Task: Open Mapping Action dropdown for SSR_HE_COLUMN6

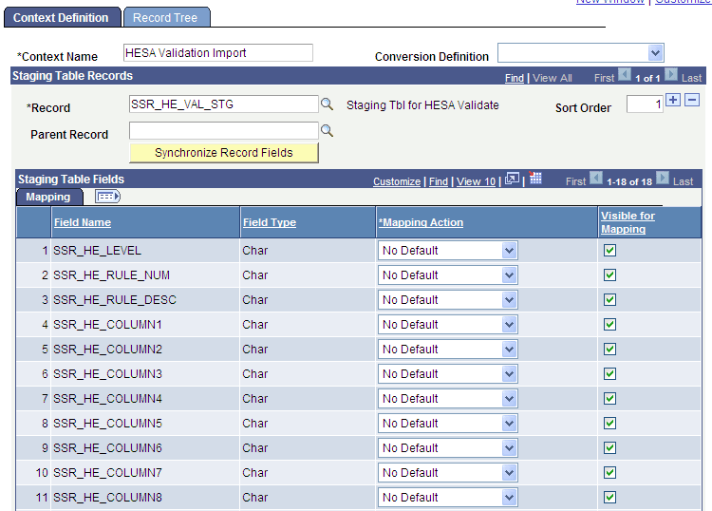Action: click(448, 448)
